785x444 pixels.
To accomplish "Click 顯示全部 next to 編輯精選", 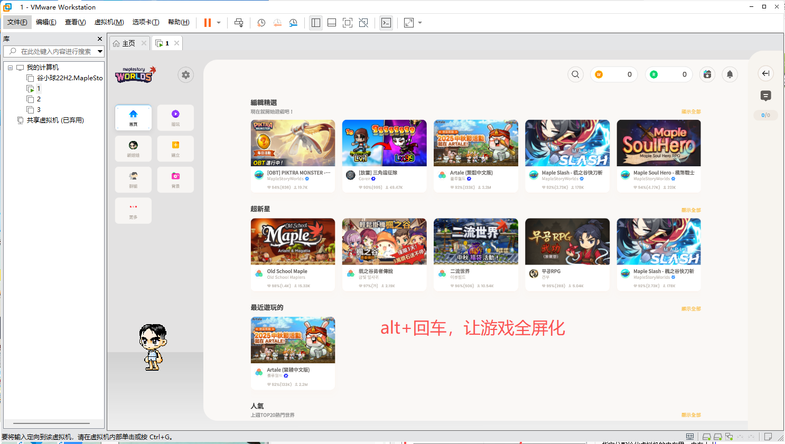I will 691,111.
